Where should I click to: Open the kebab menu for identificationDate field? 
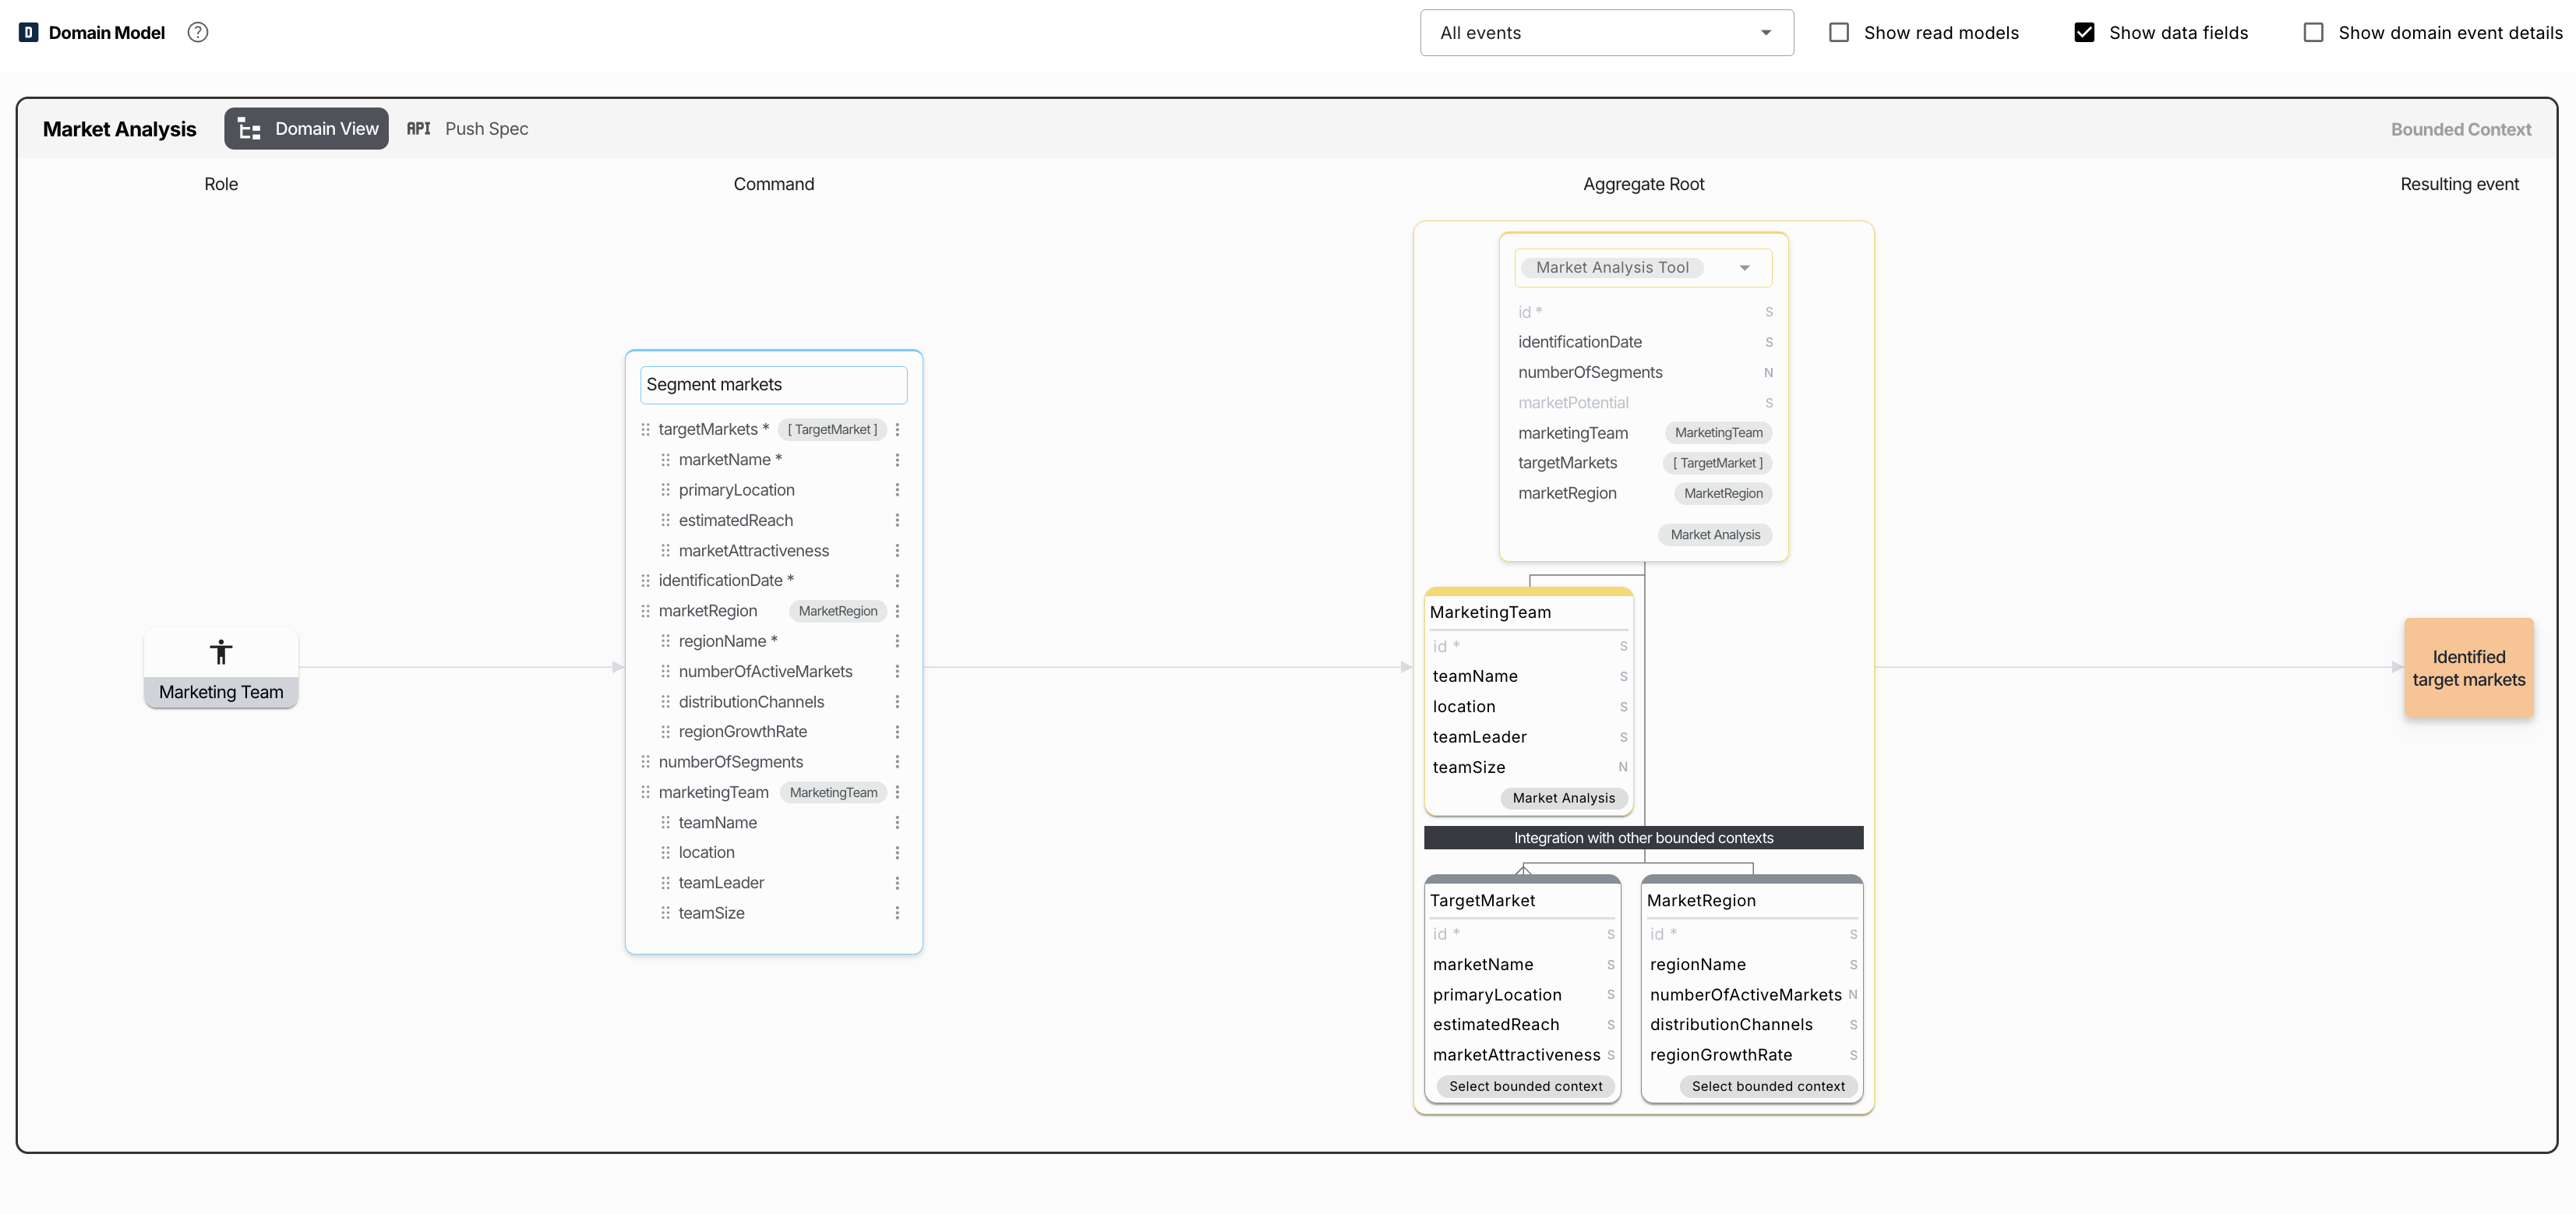point(897,581)
